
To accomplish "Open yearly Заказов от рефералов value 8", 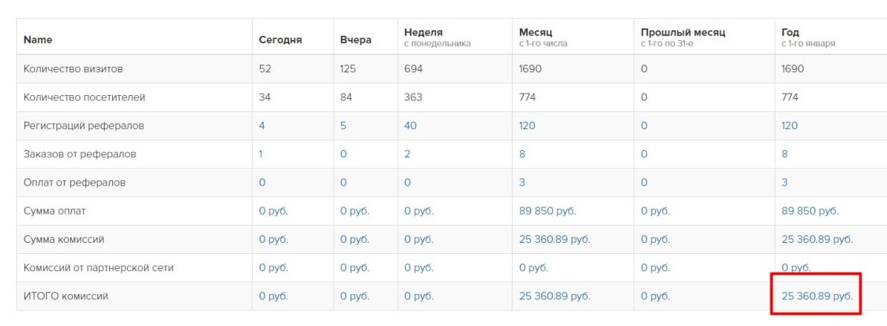I will pyautogui.click(x=784, y=154).
